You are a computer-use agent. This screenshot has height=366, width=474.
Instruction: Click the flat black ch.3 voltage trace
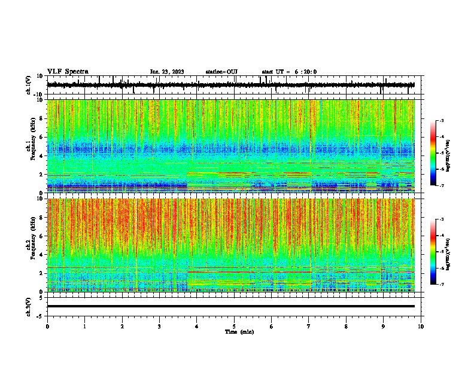tap(231, 306)
